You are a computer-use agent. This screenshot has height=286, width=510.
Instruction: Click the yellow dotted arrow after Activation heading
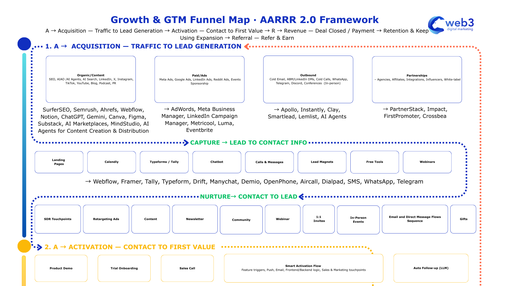pos(292,246)
